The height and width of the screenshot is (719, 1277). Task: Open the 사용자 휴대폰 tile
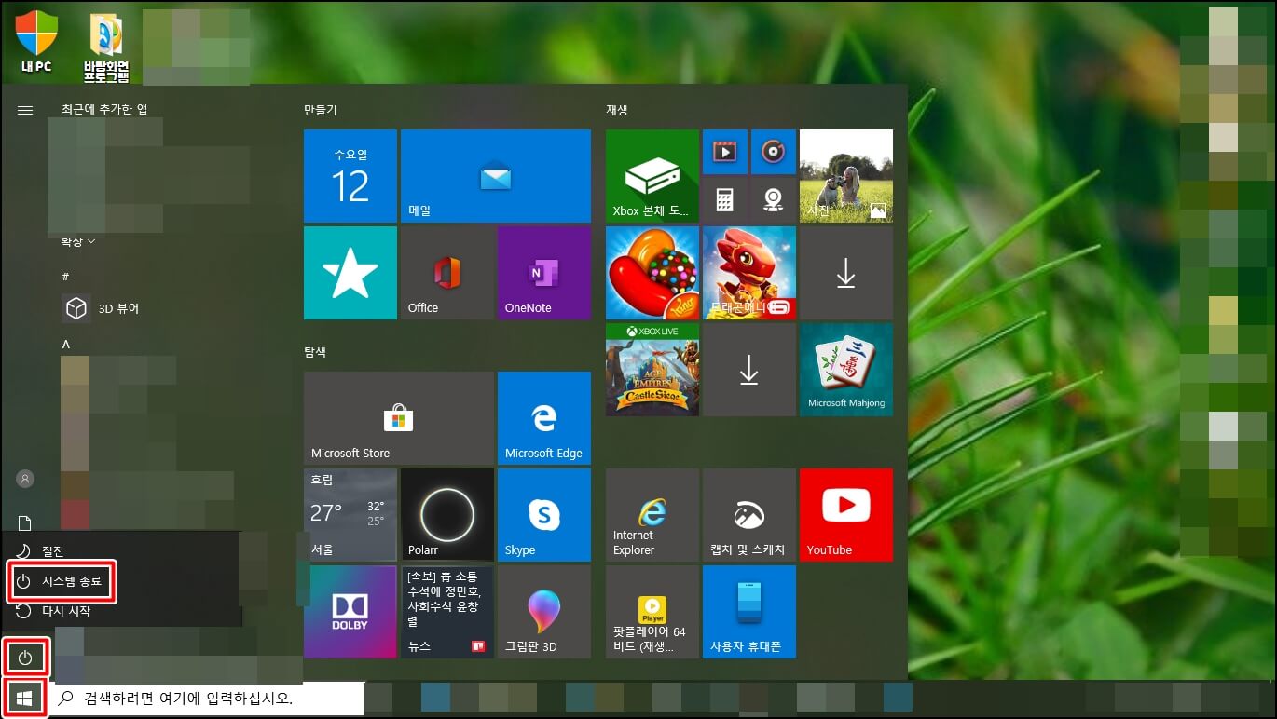[749, 612]
